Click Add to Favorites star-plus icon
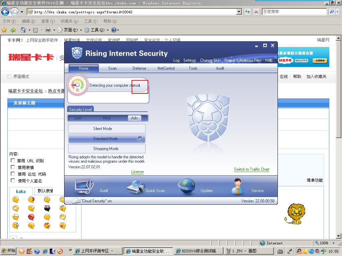Viewport: 342px width, 256px height. [x=13, y=30]
